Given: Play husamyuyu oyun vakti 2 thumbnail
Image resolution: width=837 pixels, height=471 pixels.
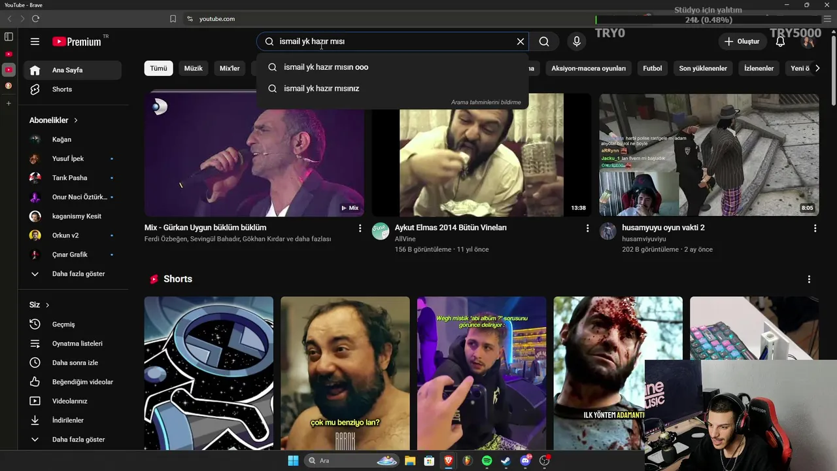Looking at the screenshot, I should pyautogui.click(x=709, y=155).
